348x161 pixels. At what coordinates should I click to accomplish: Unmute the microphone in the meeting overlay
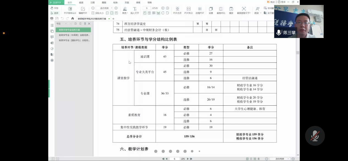coord(315,136)
